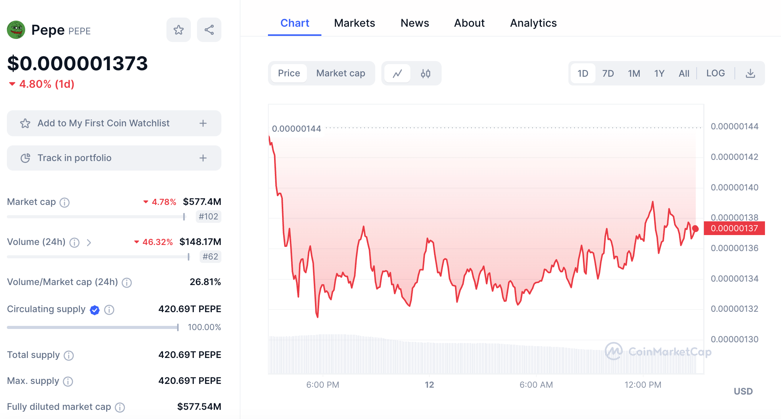Image resolution: width=781 pixels, height=419 pixels.
Task: Click the PEPE ticker symbol
Action: point(79,31)
